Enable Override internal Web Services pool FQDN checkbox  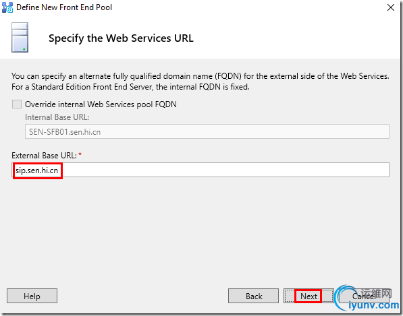(x=17, y=104)
